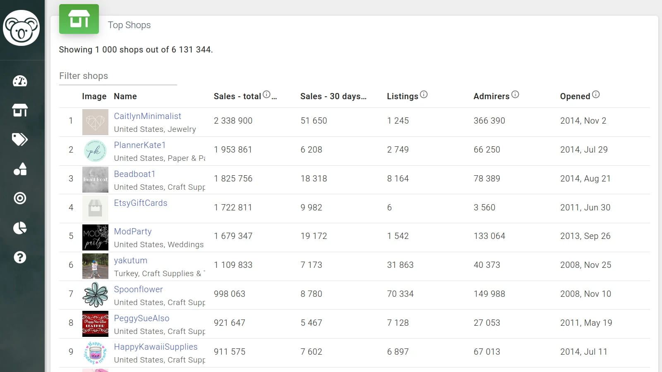This screenshot has width=662, height=372.
Task: Open the target circle sidebar icon
Action: click(x=20, y=198)
